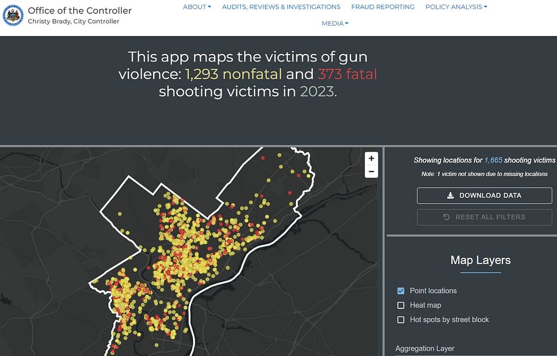Enable the Heat map layer
Image resolution: width=557 pixels, height=356 pixels.
[x=400, y=305]
